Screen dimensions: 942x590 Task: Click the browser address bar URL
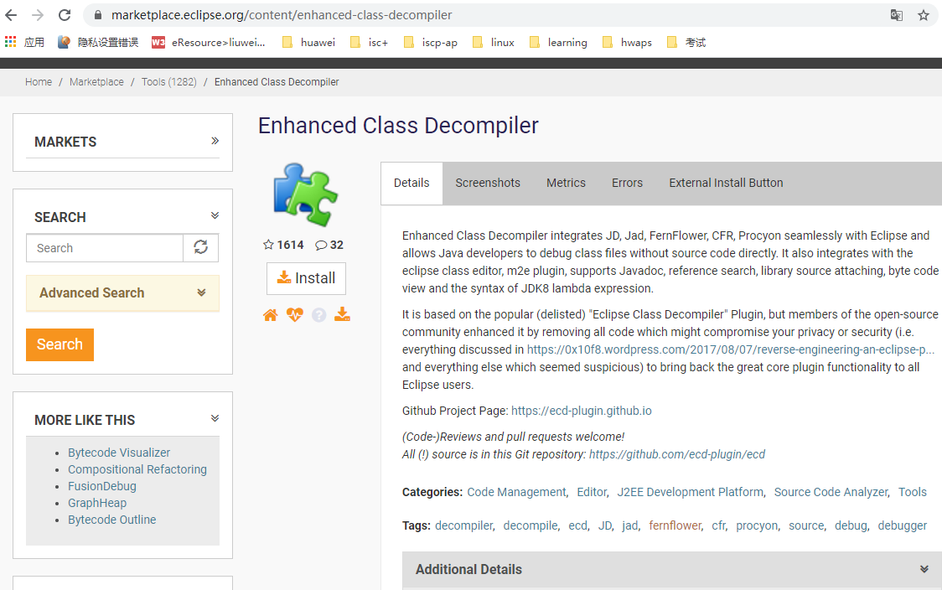pyautogui.click(x=282, y=15)
